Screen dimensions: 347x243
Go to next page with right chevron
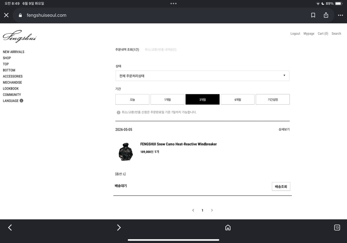click(212, 210)
